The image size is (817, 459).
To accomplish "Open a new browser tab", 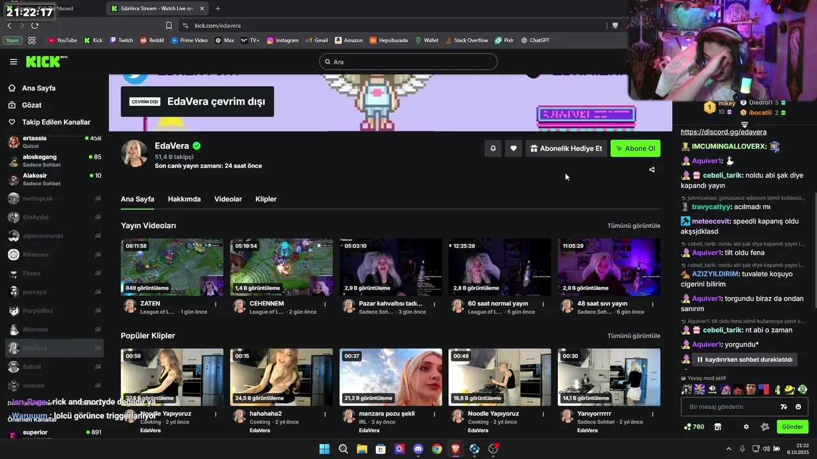I will pos(218,8).
